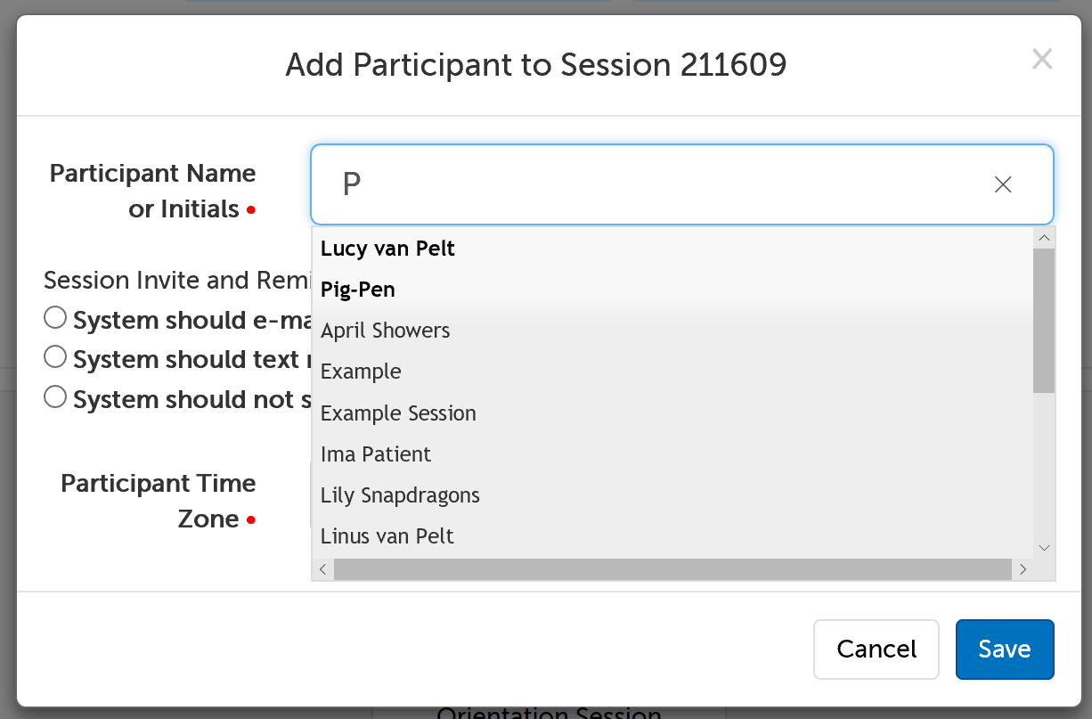Select the Example Session entry
This screenshot has width=1092, height=719.
pos(398,413)
